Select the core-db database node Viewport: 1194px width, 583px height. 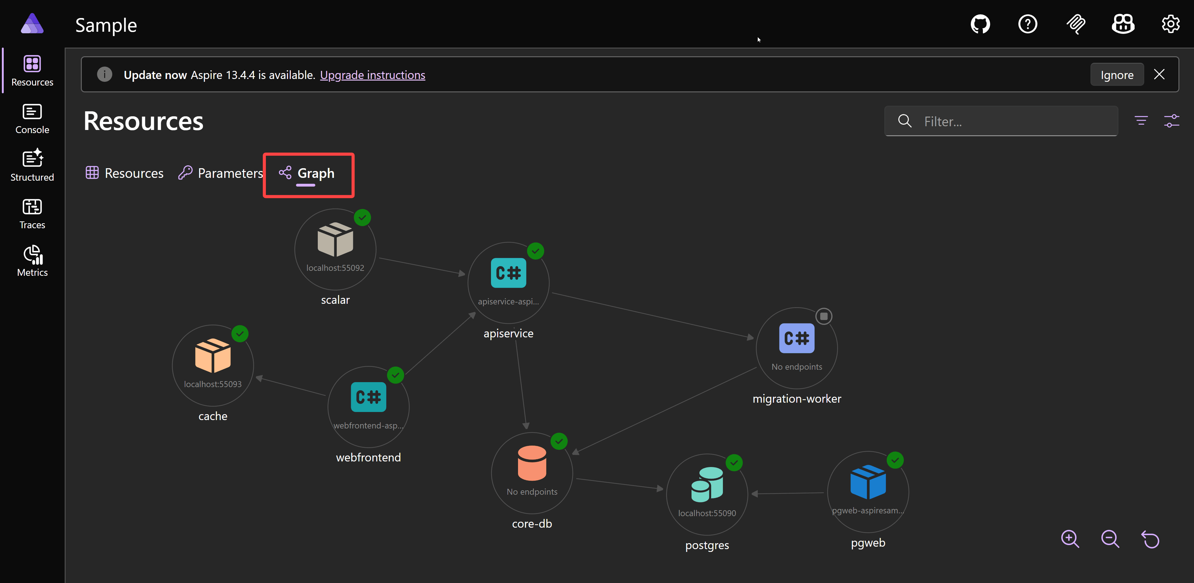pyautogui.click(x=532, y=474)
